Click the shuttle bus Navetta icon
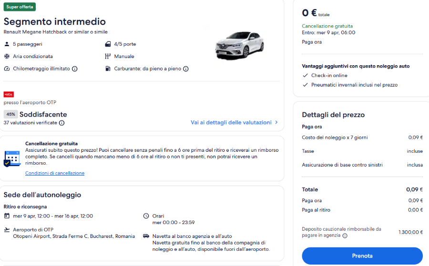The height and width of the screenshot is (266, 429). (x=146, y=236)
